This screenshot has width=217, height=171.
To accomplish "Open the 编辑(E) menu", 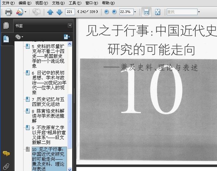I will pyautogui.click(x=25, y=3).
